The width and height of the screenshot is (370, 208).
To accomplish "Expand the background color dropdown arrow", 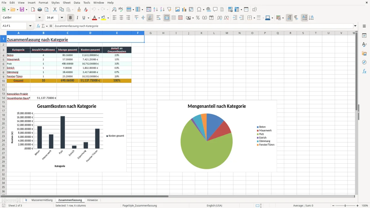I will [108, 18].
